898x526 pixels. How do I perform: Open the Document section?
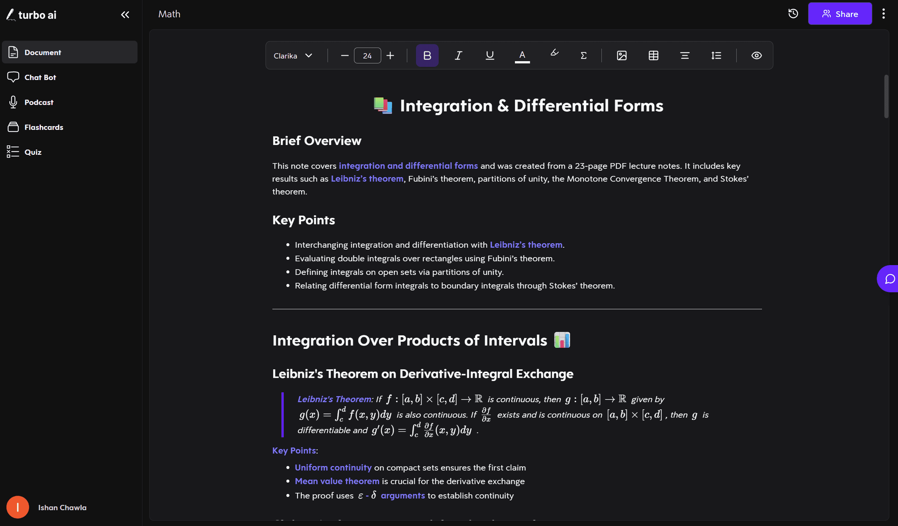[x=70, y=52]
